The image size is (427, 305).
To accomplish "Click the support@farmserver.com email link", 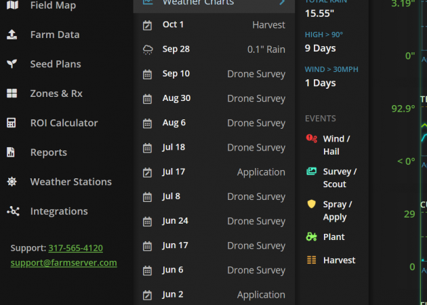I will (x=64, y=262).
